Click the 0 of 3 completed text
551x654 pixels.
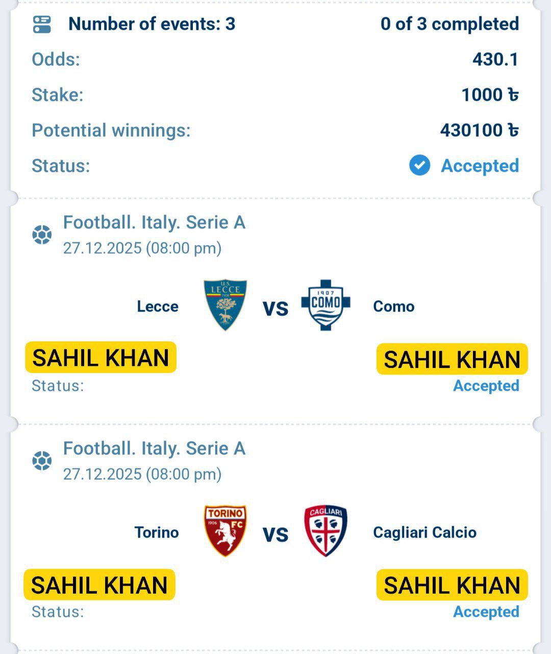[449, 24]
